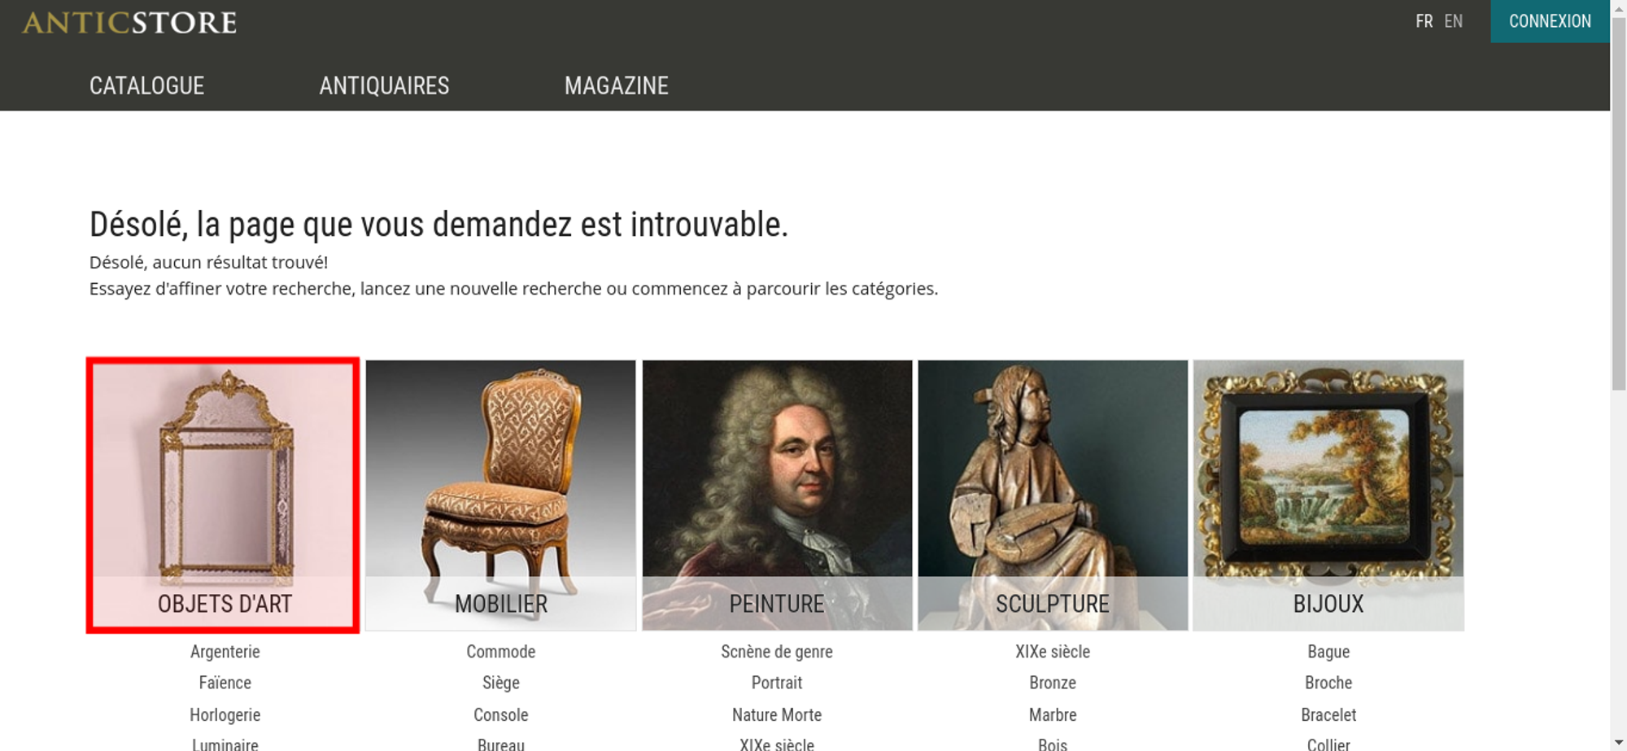Open the Mobilier chair thumbnail
The image size is (1627, 751).
click(x=500, y=495)
